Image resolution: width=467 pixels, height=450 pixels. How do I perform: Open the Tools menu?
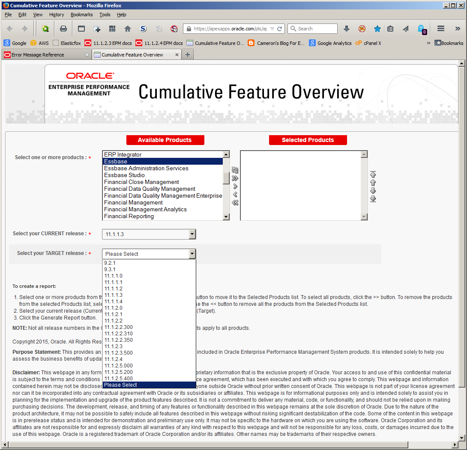105,15
